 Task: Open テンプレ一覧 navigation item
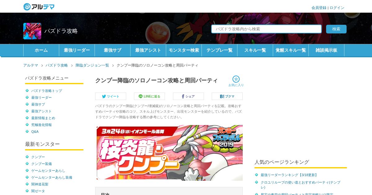pyautogui.click(x=219, y=50)
